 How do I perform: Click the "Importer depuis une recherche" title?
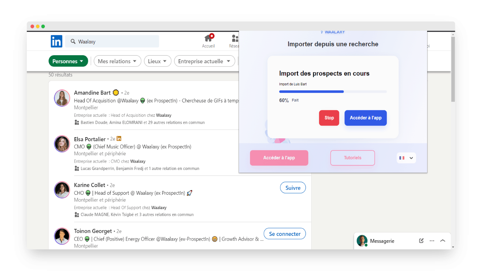coord(333,44)
